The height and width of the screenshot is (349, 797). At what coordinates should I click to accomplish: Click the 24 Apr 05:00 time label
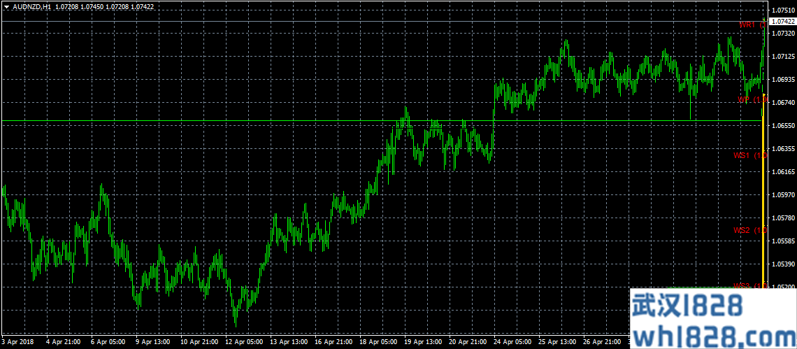pos(513,343)
